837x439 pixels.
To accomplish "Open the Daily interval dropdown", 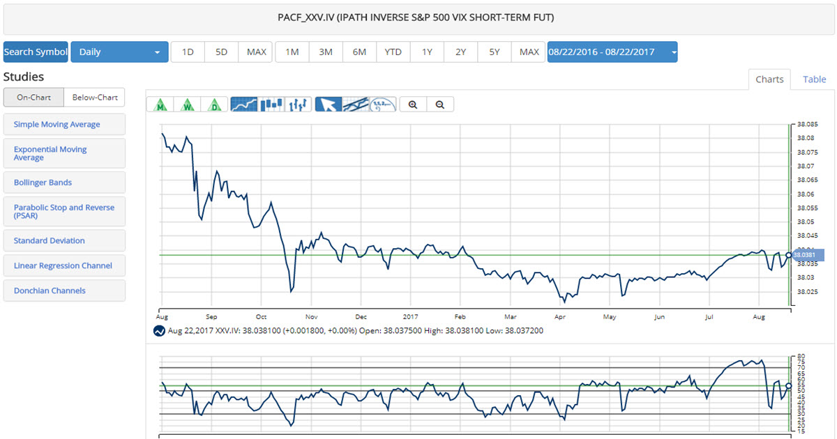I will [x=119, y=52].
